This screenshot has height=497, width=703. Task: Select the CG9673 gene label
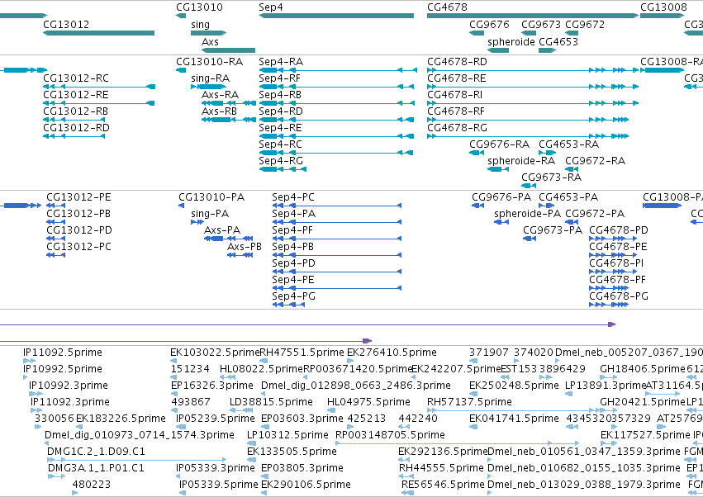click(x=541, y=25)
